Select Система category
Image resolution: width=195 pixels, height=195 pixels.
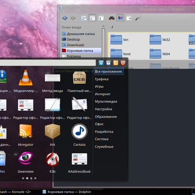pos(101,139)
